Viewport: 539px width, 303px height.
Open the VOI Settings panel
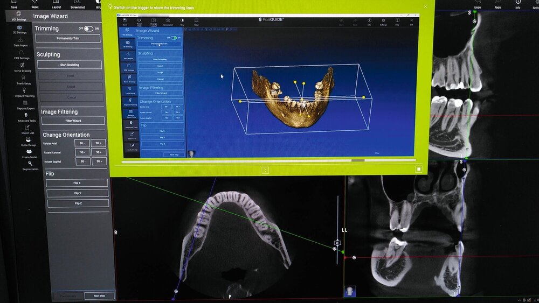pos(18,15)
